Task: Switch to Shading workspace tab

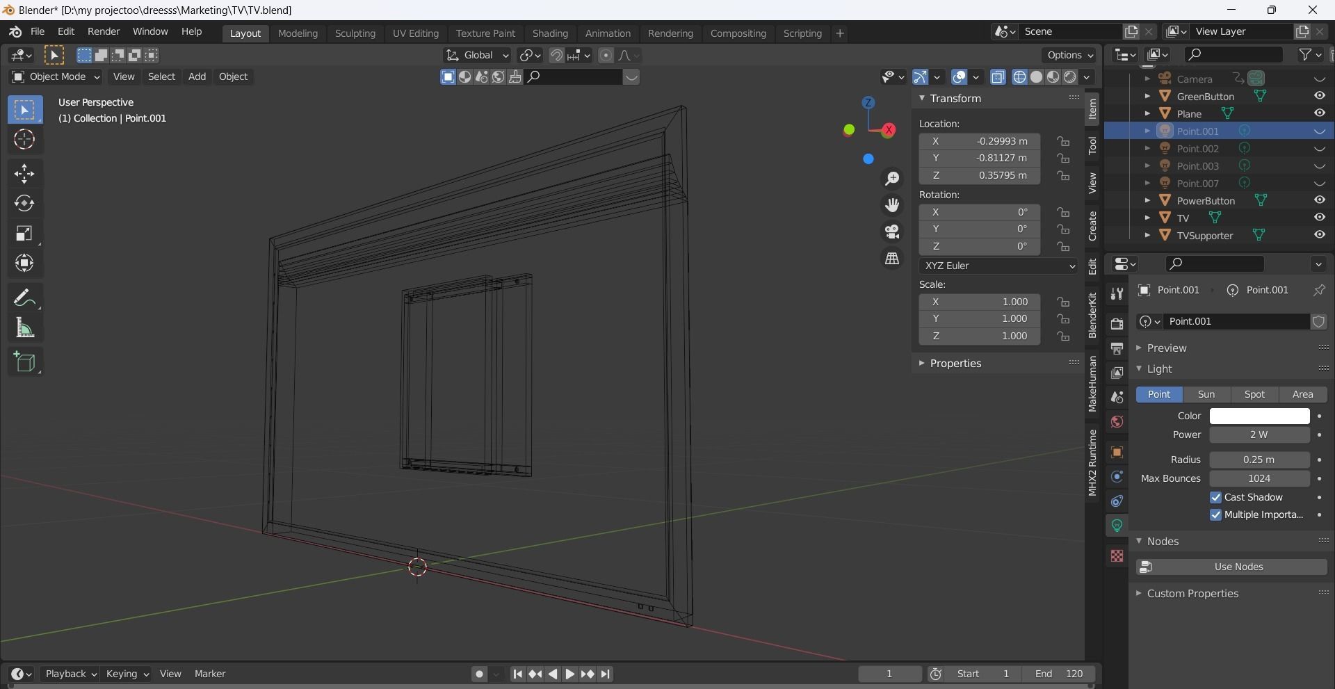Action: 550,33
